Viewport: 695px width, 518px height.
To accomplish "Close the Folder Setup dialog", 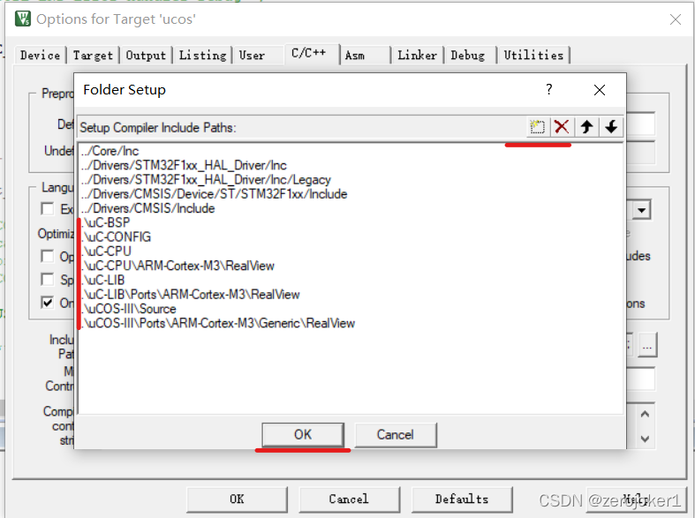I will [600, 90].
